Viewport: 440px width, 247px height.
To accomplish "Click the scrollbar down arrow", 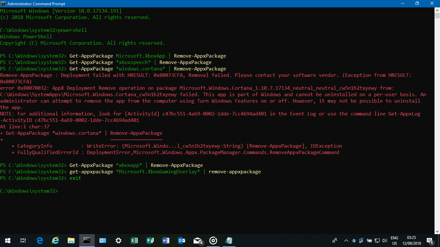I will 437,231.
